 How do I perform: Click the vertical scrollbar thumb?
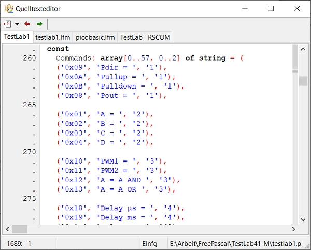click(303, 81)
